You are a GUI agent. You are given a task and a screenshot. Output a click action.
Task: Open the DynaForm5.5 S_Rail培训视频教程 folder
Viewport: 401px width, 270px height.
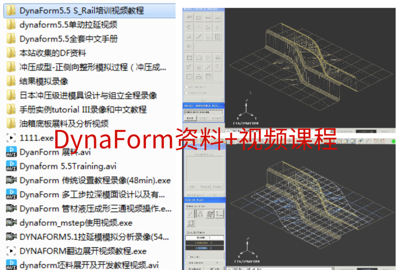(x=89, y=10)
